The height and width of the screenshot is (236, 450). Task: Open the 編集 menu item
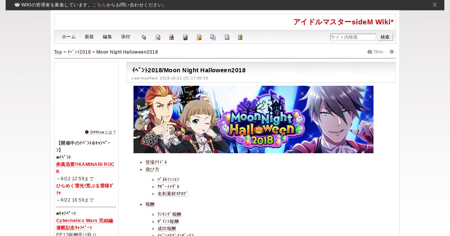click(x=107, y=37)
